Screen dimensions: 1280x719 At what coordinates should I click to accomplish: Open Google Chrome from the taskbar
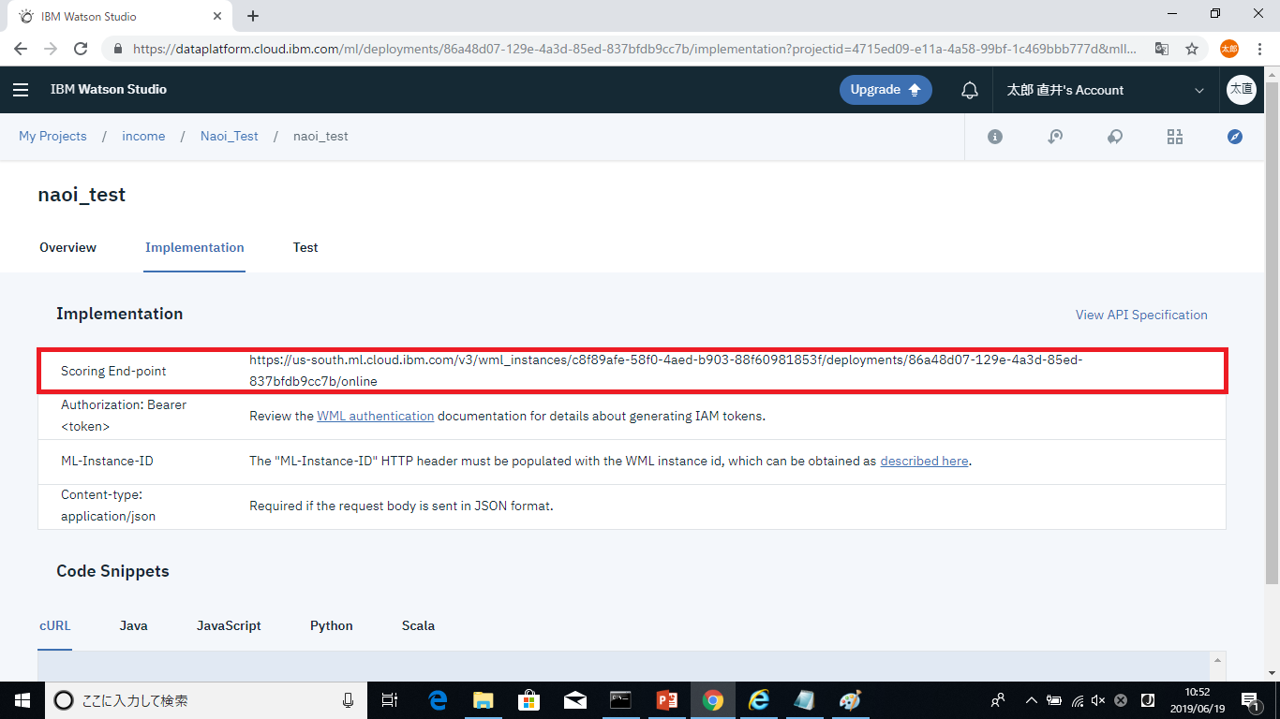click(713, 700)
